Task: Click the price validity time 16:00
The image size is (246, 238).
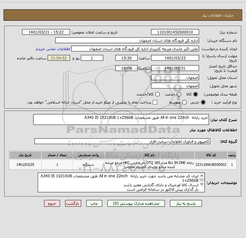Action: 127,68
